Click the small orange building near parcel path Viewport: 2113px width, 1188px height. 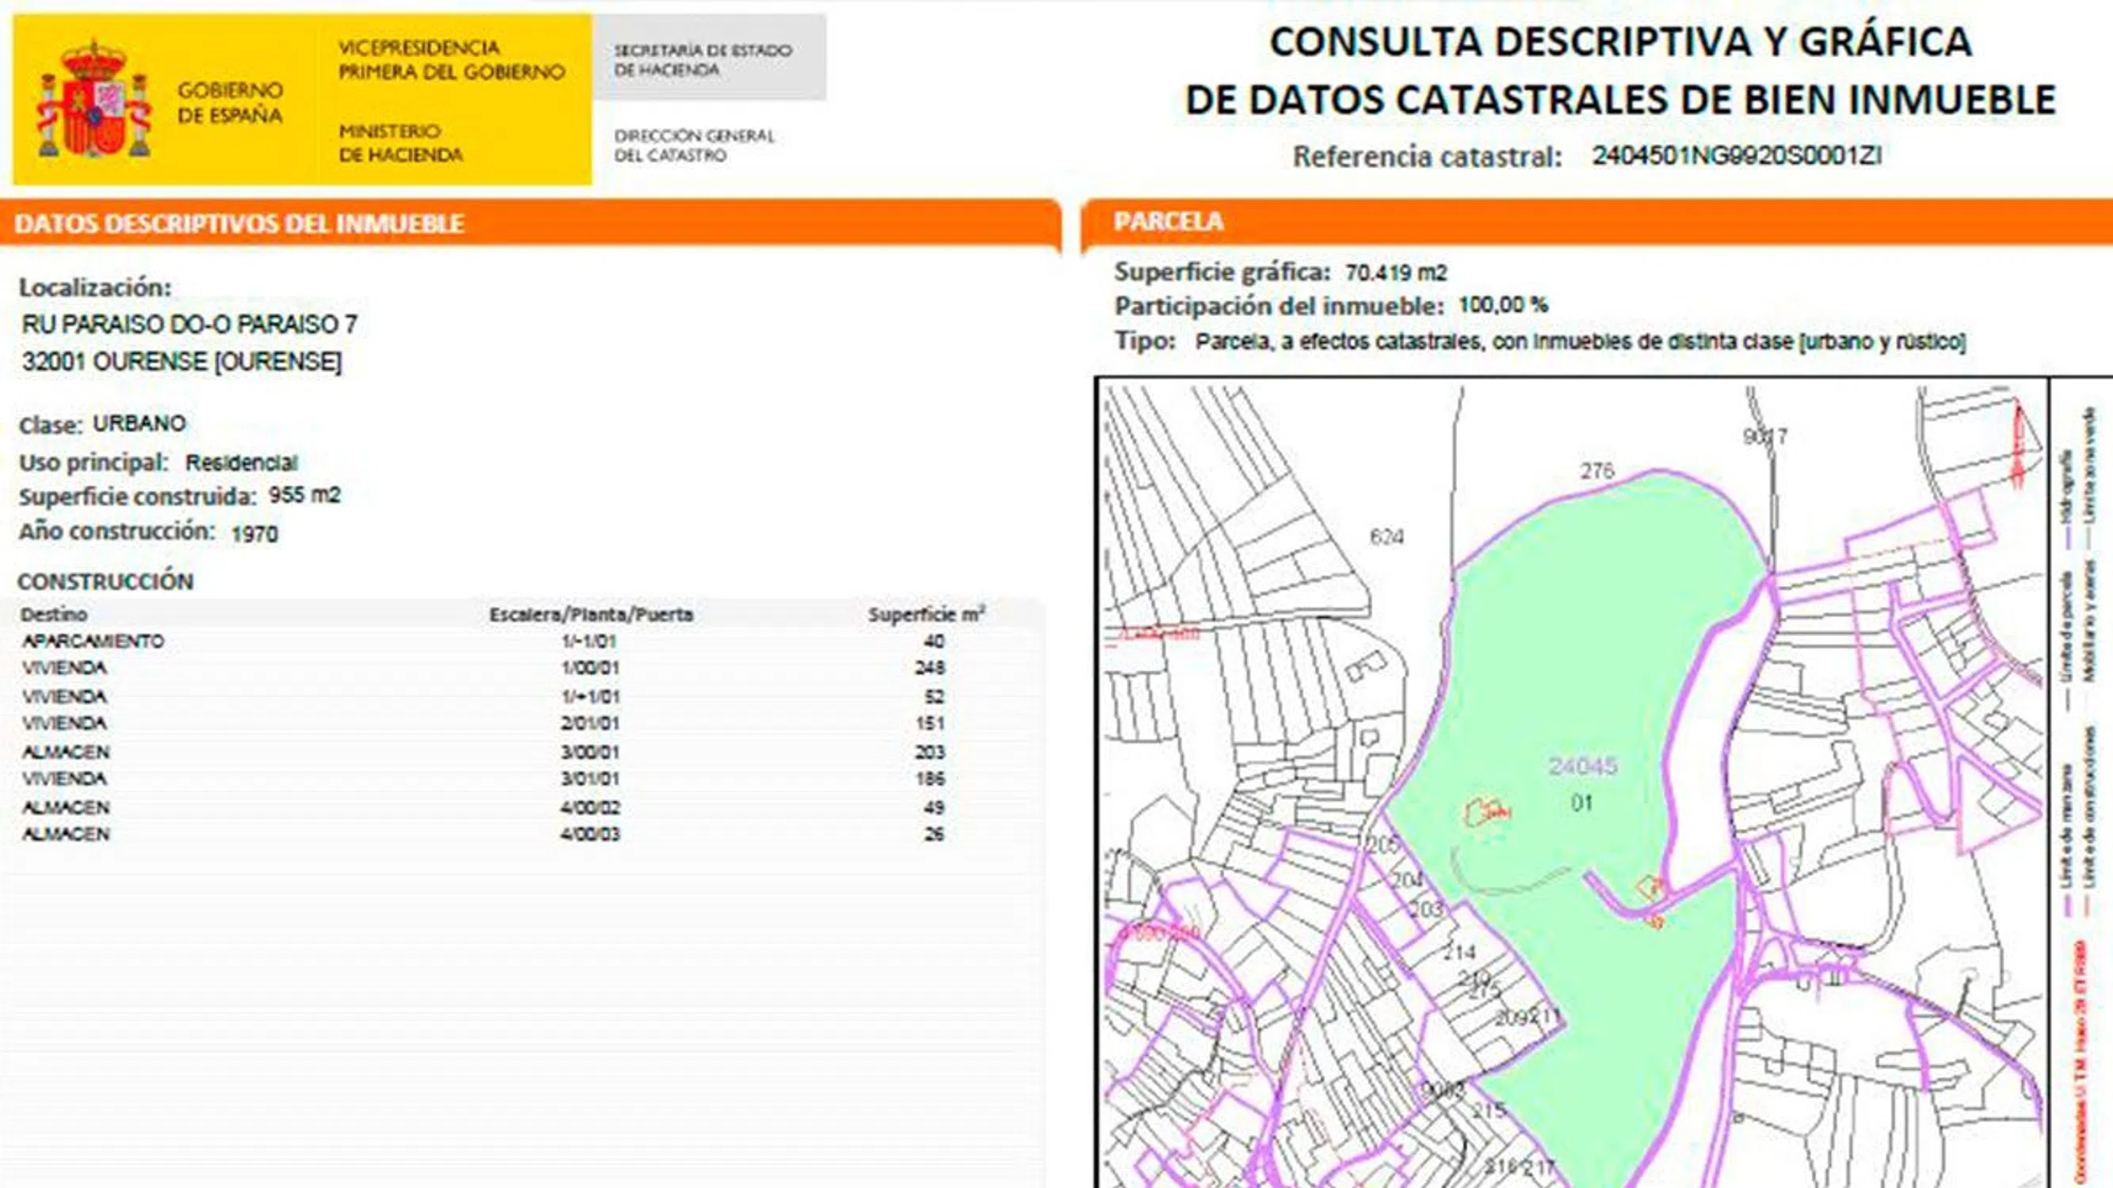point(1650,886)
